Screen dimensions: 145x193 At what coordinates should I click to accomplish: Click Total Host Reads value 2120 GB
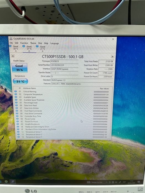point(106,61)
